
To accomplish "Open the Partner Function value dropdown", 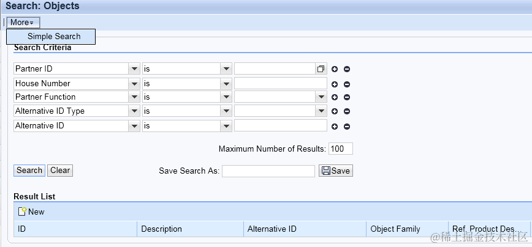I will point(321,97).
